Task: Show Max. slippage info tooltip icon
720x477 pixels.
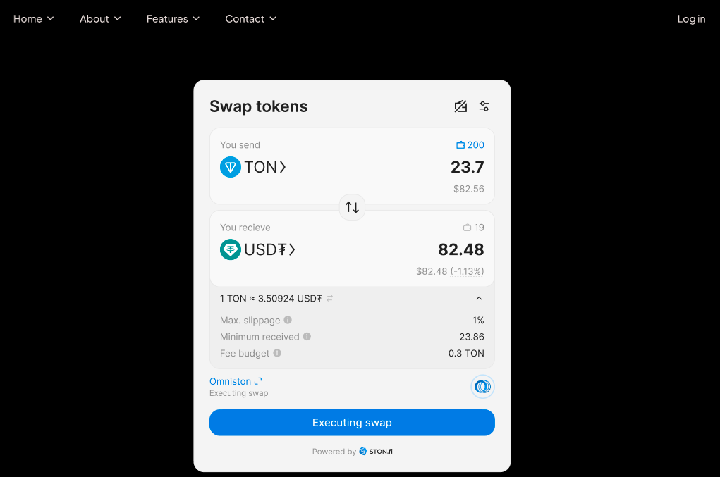Action: click(x=288, y=320)
